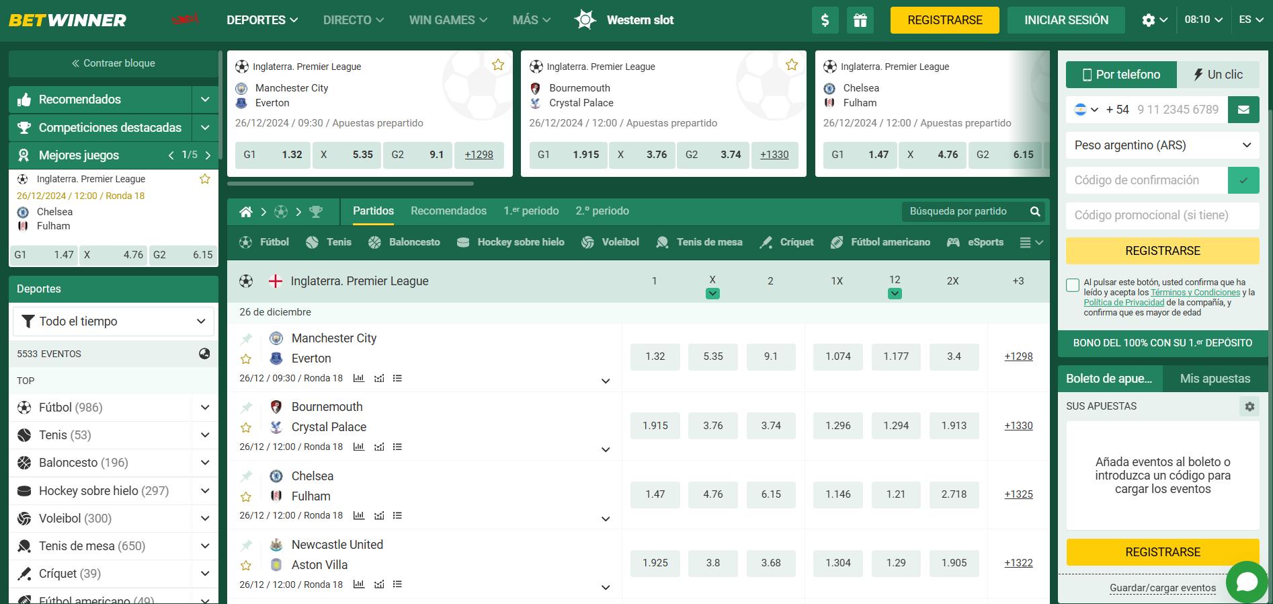Select Tenis in sports bar

[329, 242]
